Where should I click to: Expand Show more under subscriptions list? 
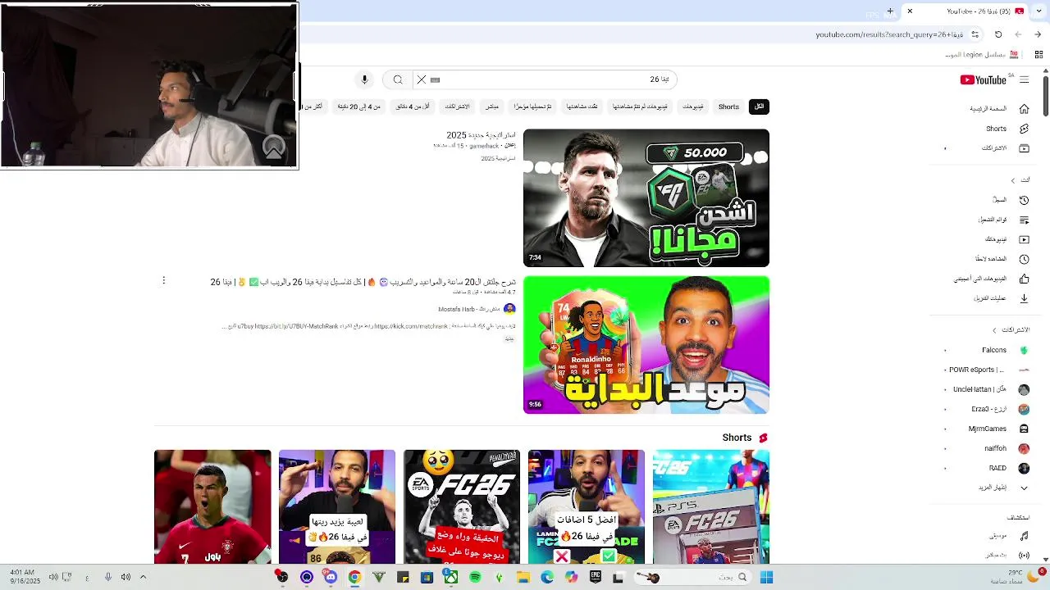[x=1002, y=488]
